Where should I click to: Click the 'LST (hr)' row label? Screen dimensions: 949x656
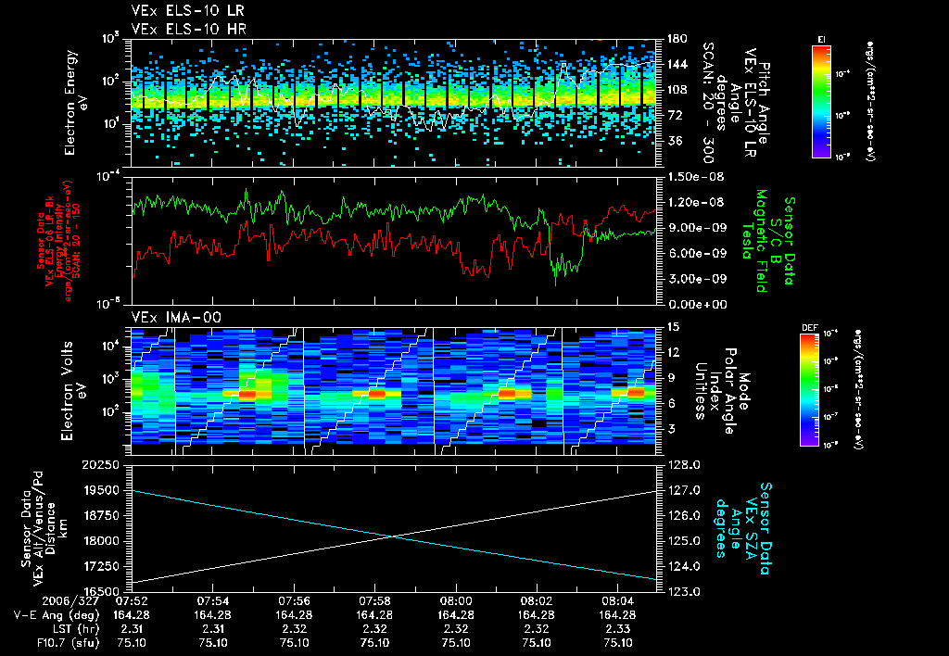[74, 629]
